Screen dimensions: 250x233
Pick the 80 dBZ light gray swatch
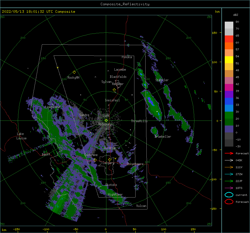[x=229, y=25]
